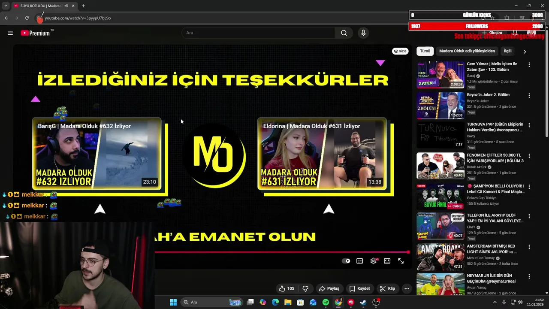Image resolution: width=549 pixels, height=309 pixels.
Task: Launch Microsoft Edge from the taskbar
Action: click(275, 302)
